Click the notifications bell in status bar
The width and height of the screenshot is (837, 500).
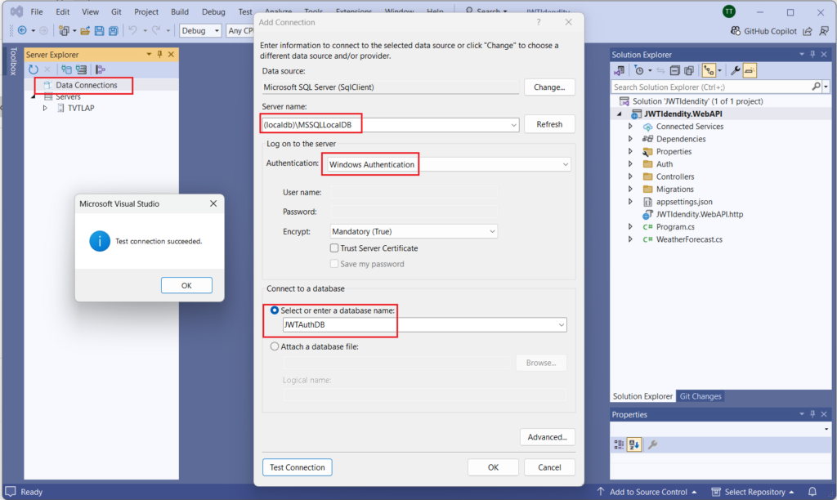[812, 492]
